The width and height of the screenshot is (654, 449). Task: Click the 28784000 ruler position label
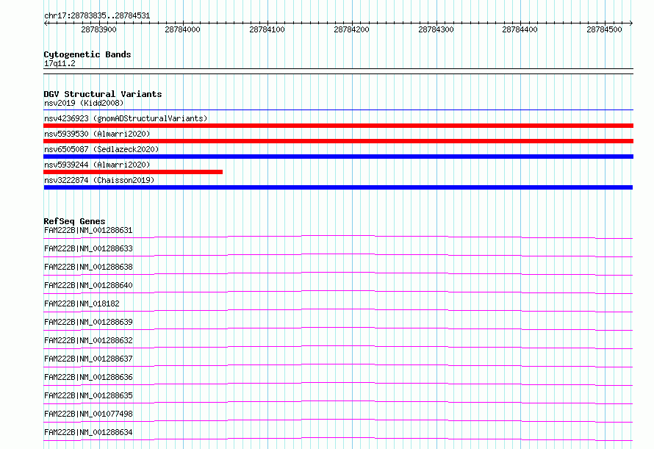pos(182,29)
